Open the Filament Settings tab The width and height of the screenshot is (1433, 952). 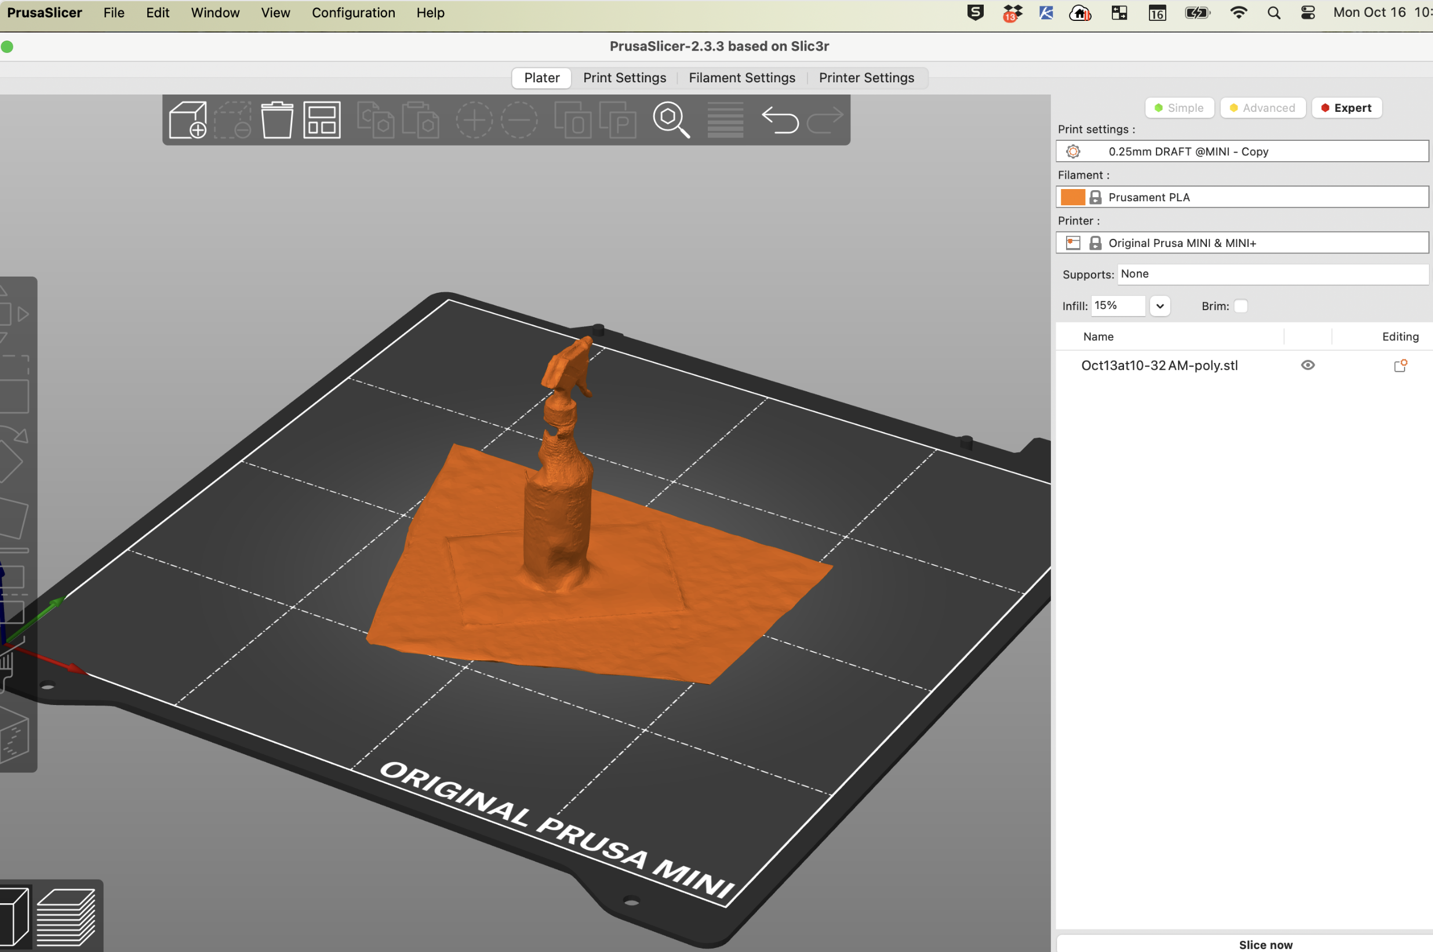pos(741,78)
